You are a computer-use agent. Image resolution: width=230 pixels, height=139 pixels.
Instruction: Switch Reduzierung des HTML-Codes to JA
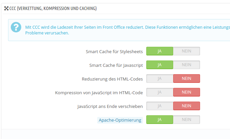pyautogui.click(x=160, y=79)
